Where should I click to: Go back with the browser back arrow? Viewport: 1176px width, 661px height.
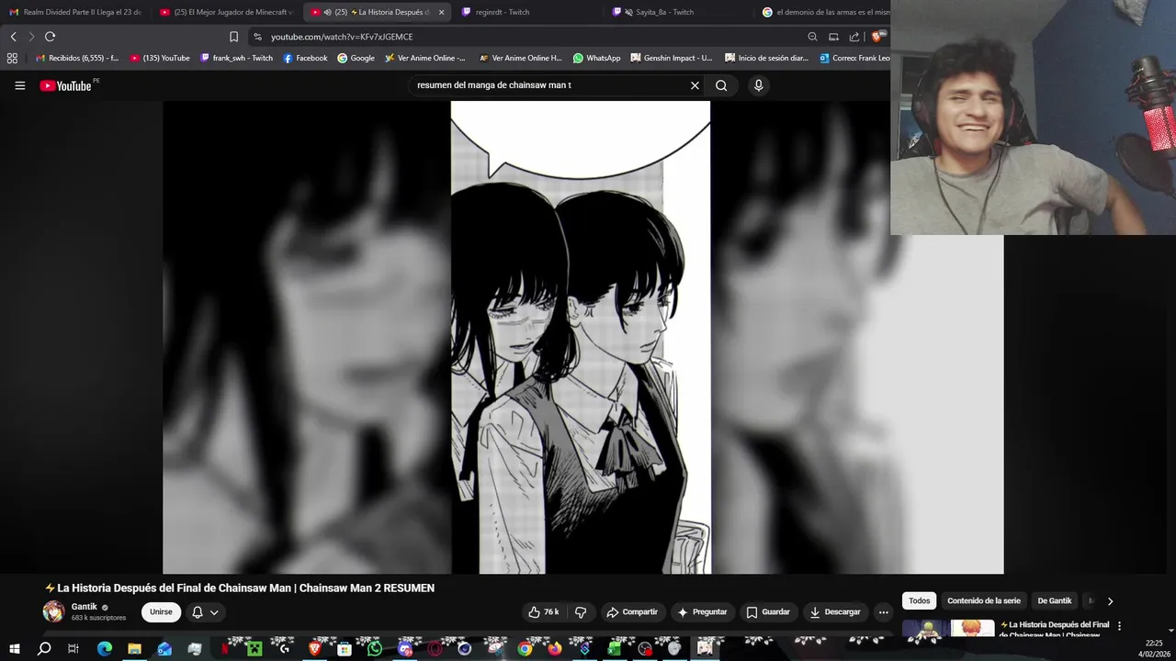13,37
